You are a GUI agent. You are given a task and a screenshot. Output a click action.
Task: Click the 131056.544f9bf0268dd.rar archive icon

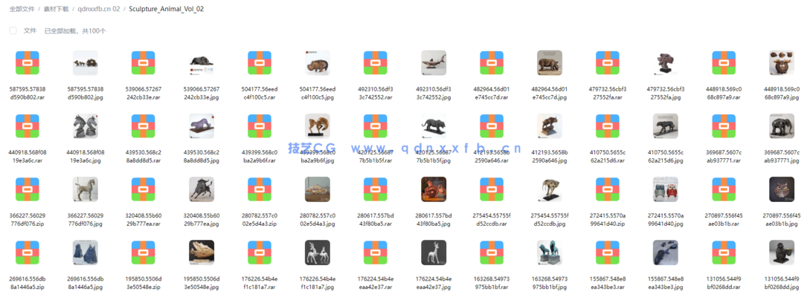724,252
